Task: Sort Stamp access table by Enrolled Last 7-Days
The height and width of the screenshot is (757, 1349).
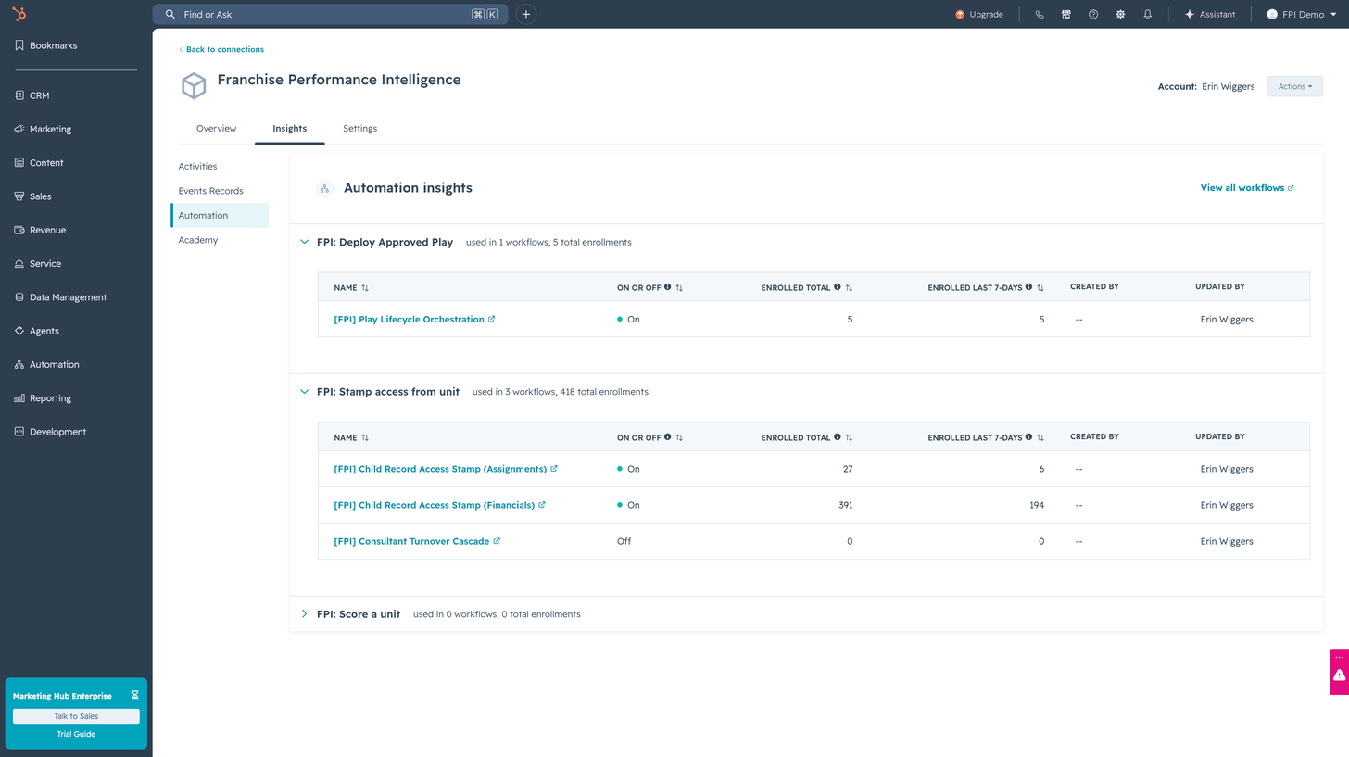Action: pos(1040,437)
